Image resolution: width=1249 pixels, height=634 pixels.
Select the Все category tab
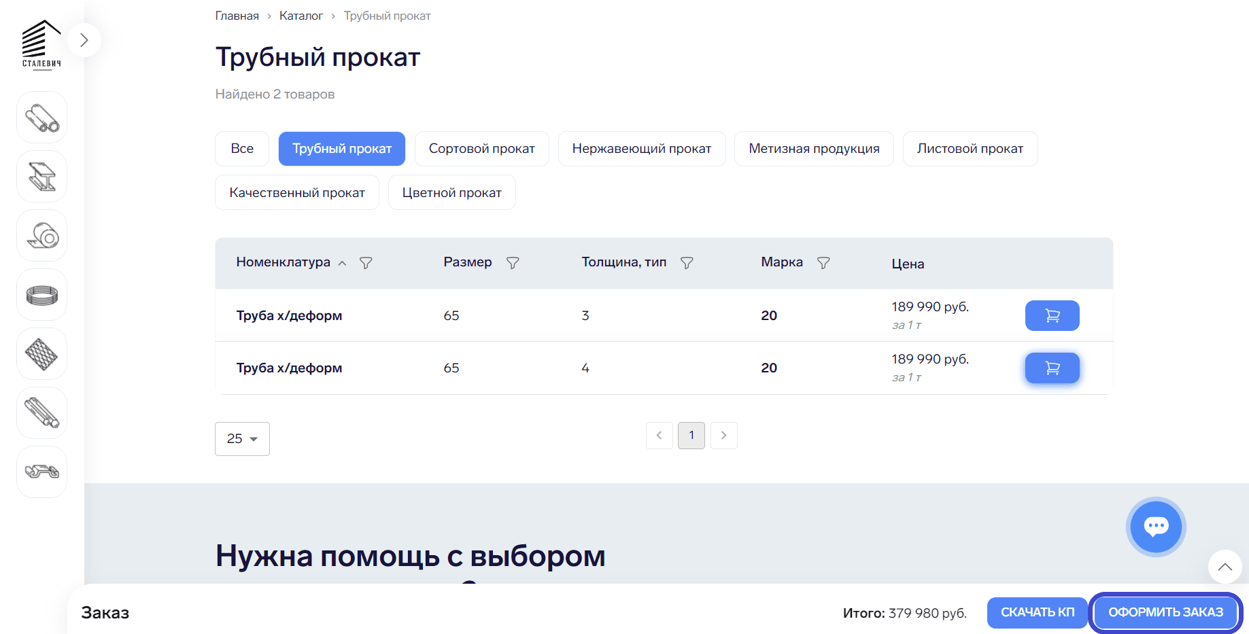coord(242,149)
